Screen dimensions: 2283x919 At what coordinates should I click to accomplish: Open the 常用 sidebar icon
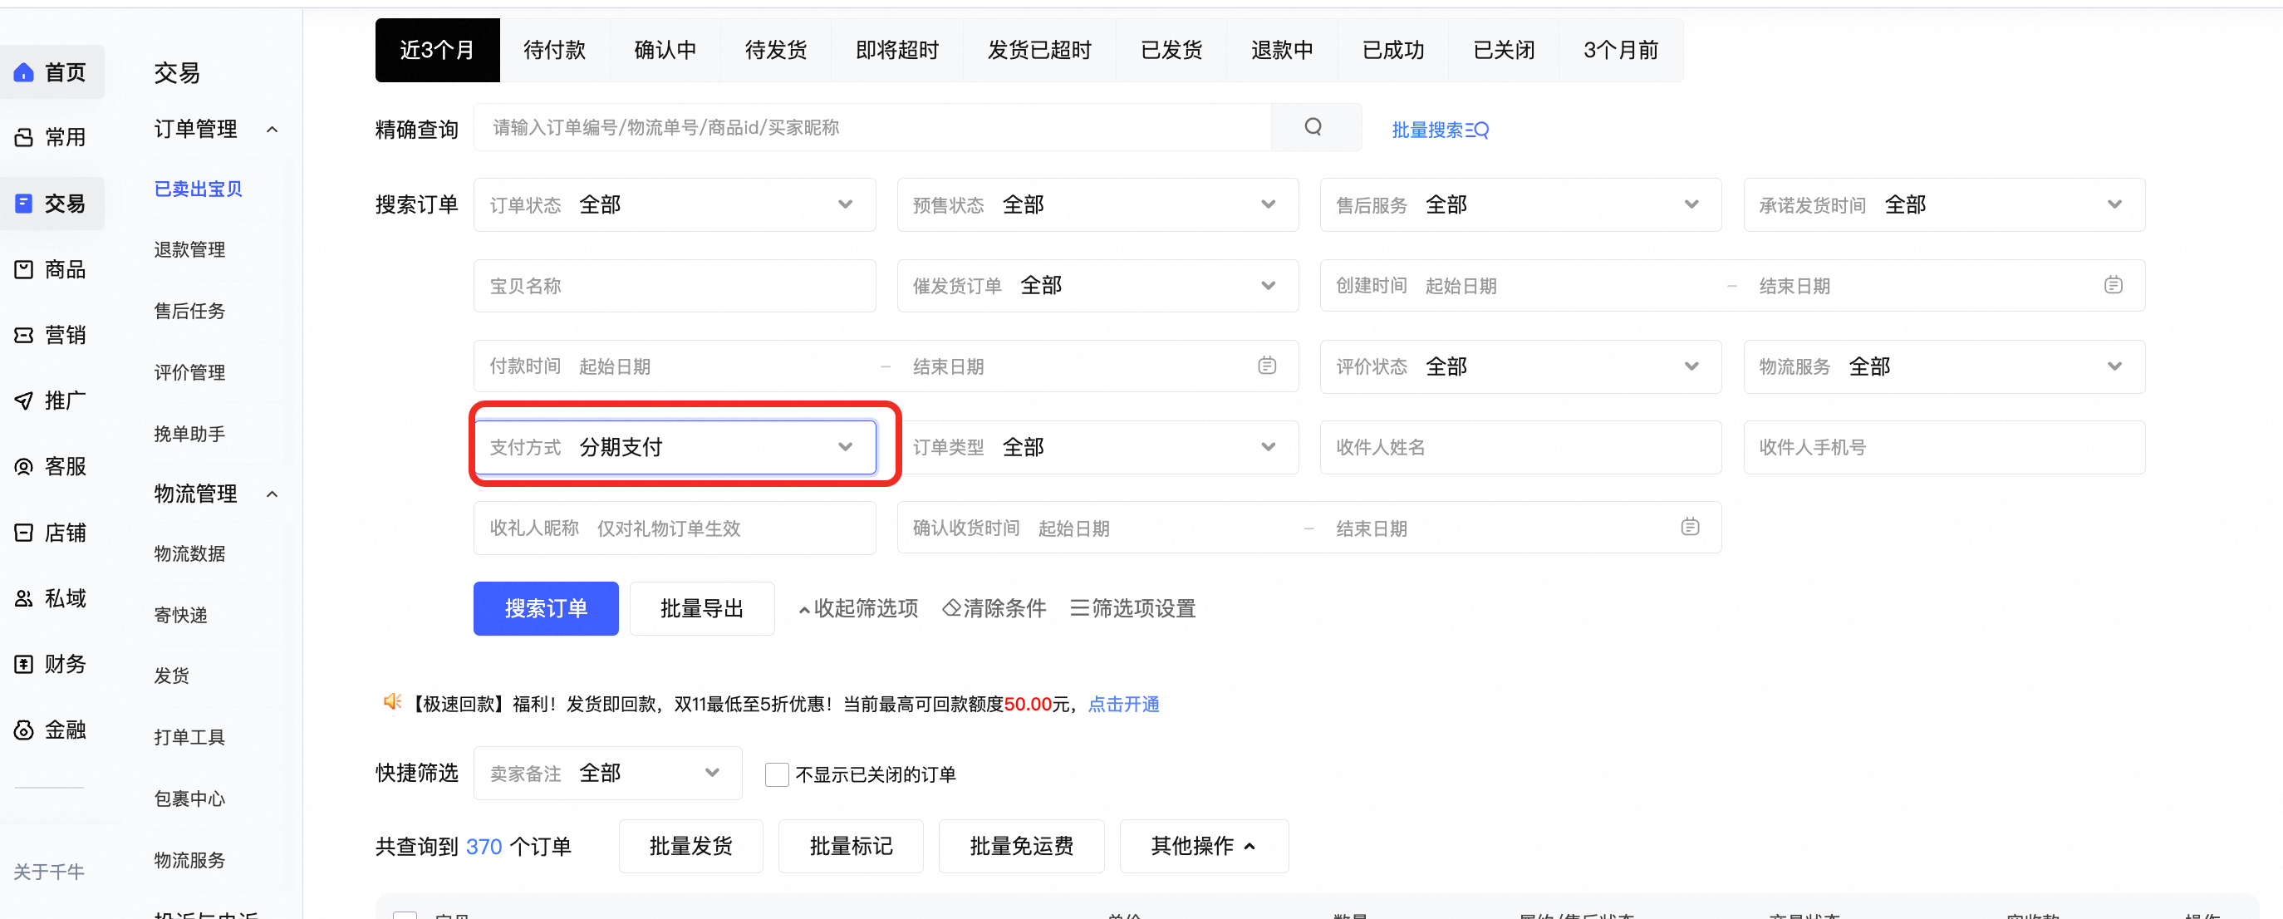click(24, 137)
